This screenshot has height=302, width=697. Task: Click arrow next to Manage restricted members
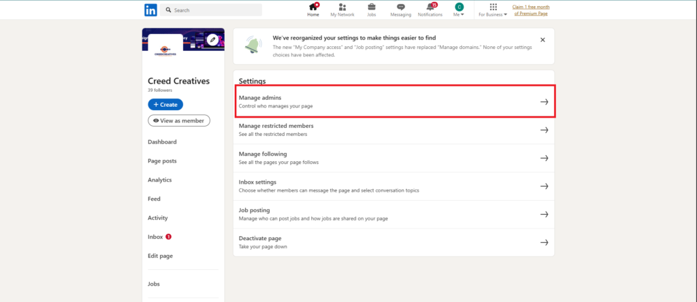(544, 130)
